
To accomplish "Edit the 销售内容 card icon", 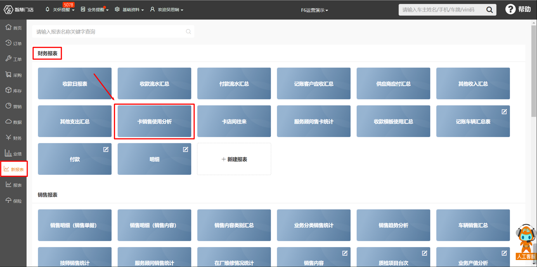I will (x=345, y=253).
